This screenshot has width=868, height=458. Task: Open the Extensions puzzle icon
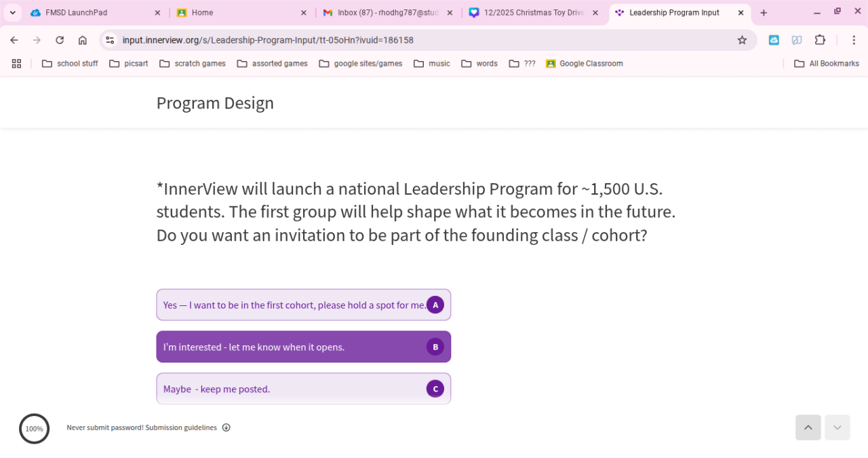pos(820,40)
